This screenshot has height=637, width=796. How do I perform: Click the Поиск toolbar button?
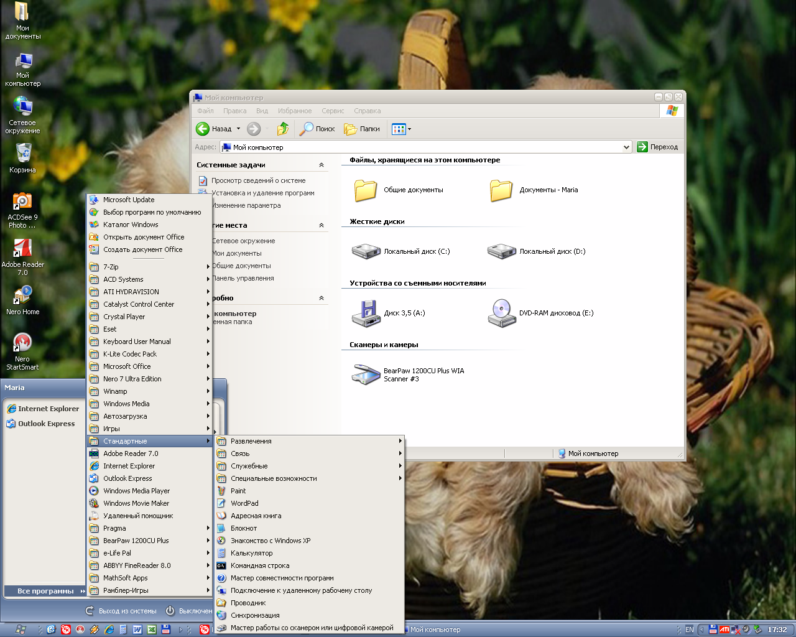click(x=317, y=129)
